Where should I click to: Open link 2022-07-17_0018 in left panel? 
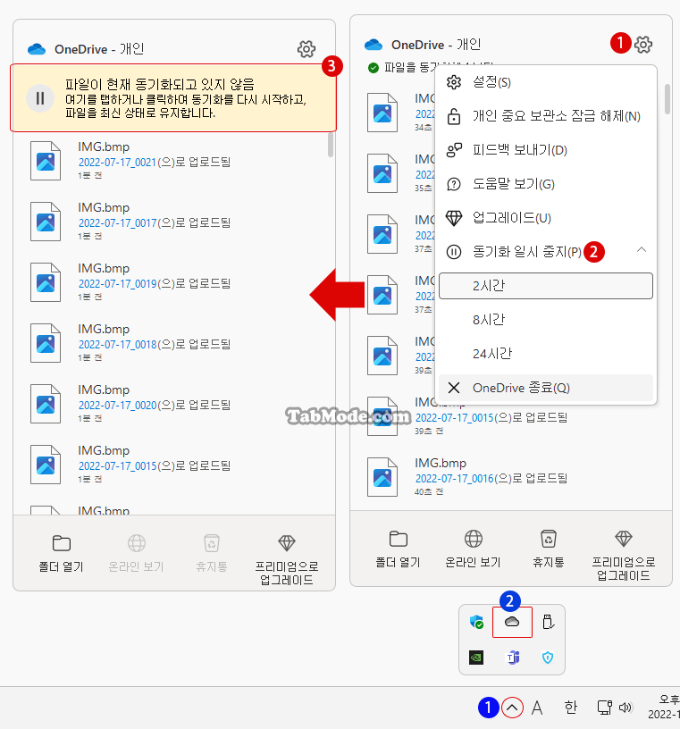tap(117, 345)
